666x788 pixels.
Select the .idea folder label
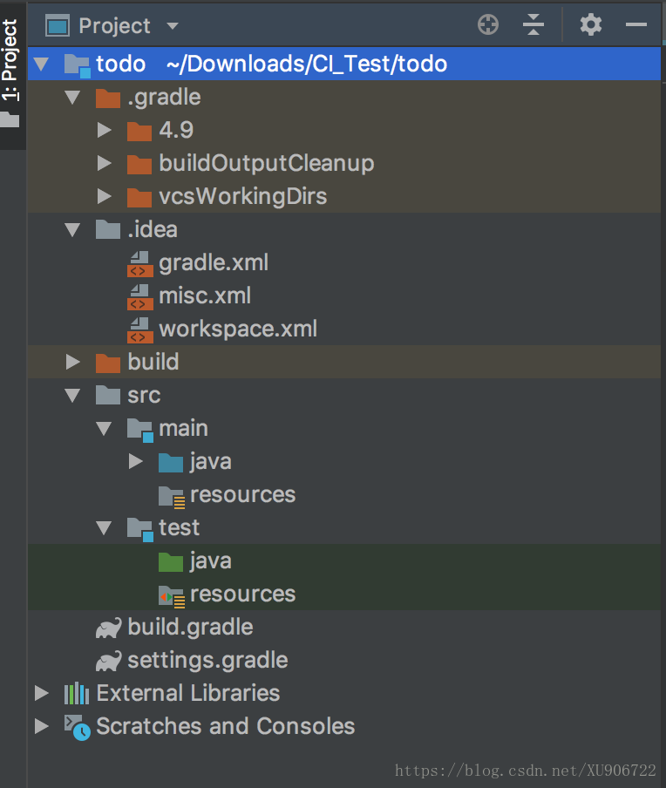[x=153, y=229]
